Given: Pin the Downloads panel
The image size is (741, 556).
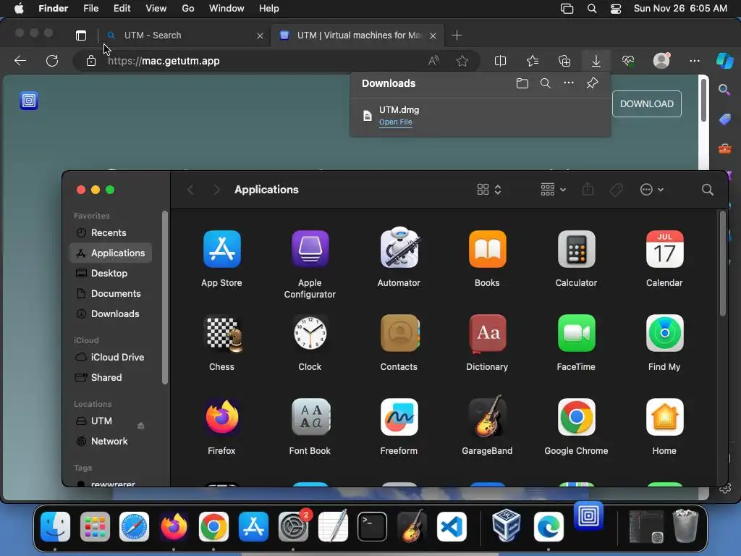Looking at the screenshot, I should pyautogui.click(x=592, y=83).
